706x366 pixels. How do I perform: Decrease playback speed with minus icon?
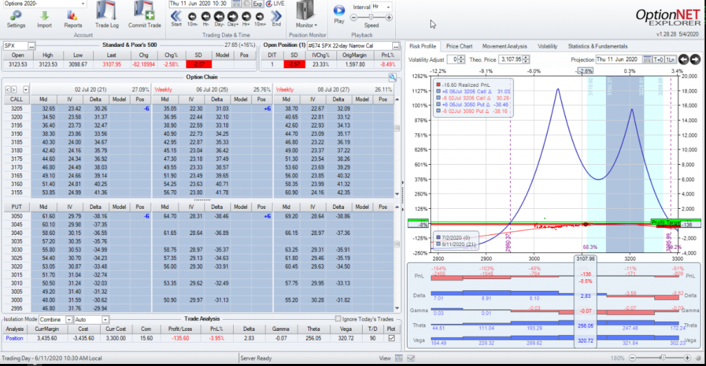point(354,17)
